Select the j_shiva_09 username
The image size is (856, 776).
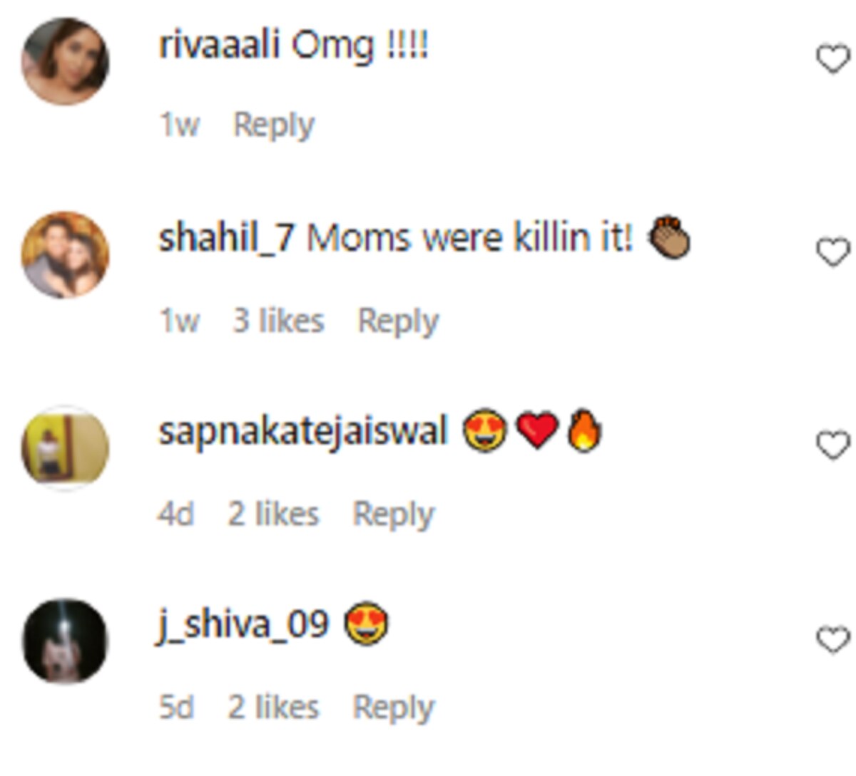[x=243, y=624]
